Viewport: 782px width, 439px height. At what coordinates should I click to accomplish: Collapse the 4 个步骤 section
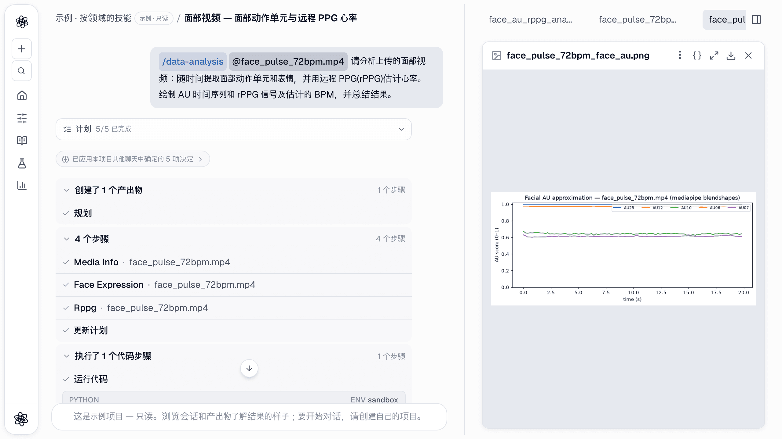point(234,239)
